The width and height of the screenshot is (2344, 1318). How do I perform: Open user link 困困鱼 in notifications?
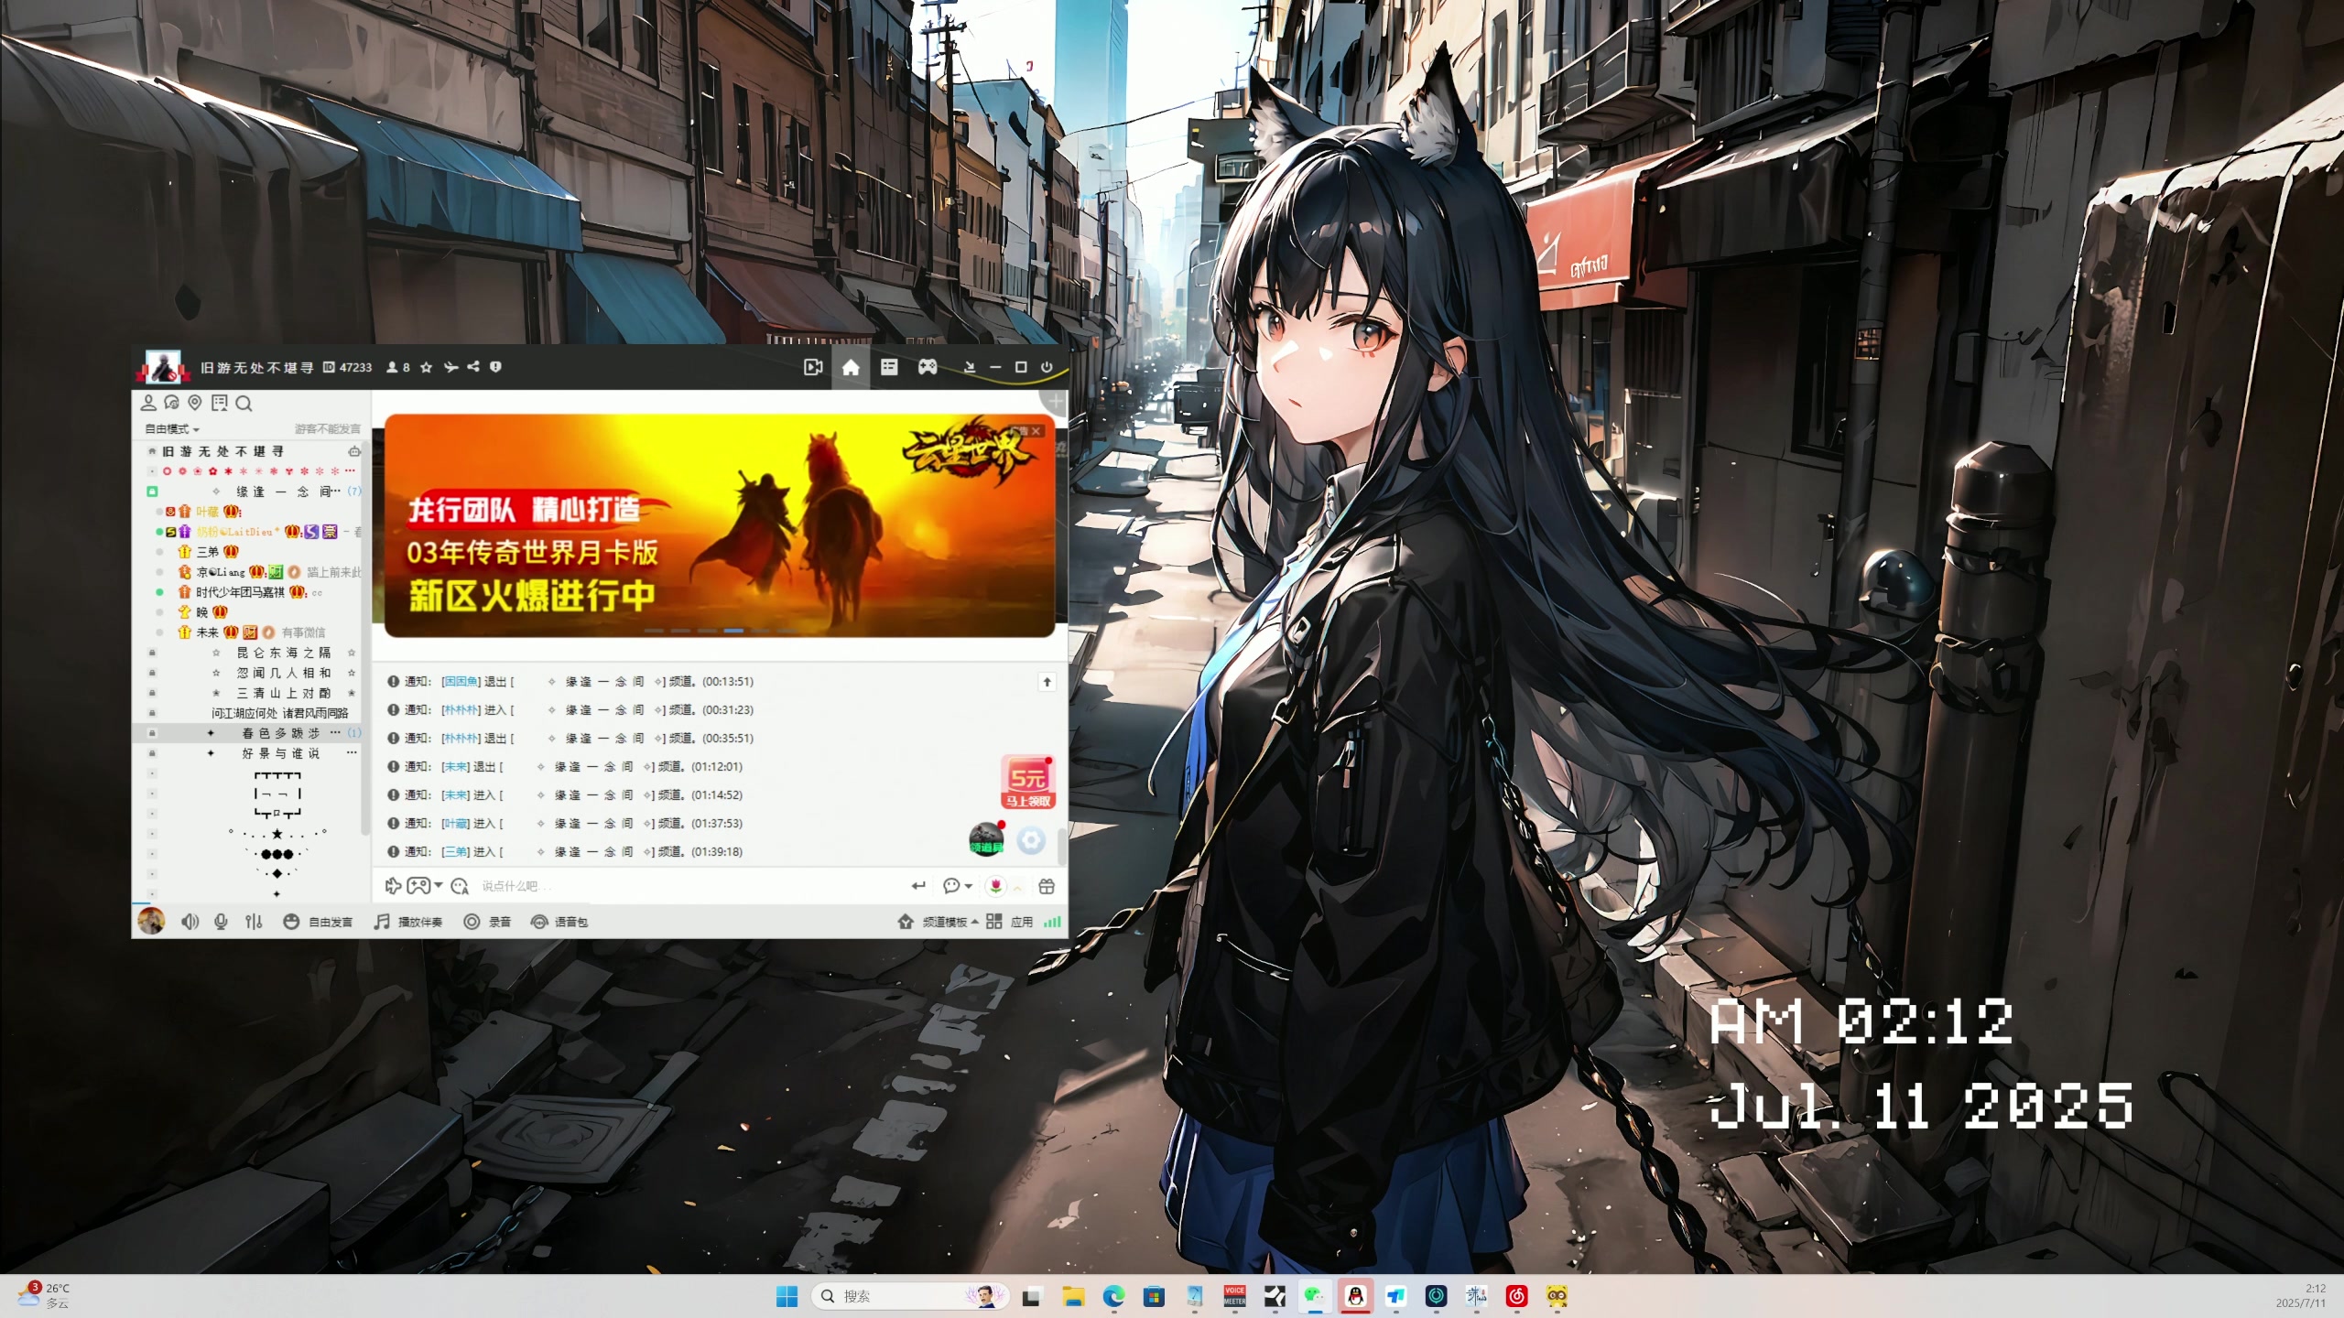click(x=460, y=682)
